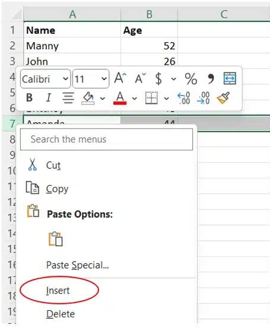Select the Format Painter brush
The image size is (270, 328).
click(x=223, y=98)
